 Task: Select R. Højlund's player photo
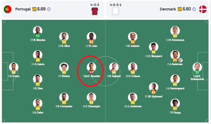point(114,67)
